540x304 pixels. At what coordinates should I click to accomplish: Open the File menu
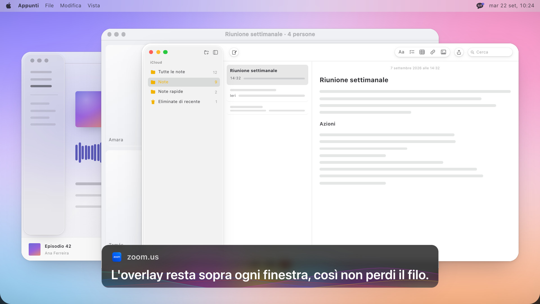[49, 6]
